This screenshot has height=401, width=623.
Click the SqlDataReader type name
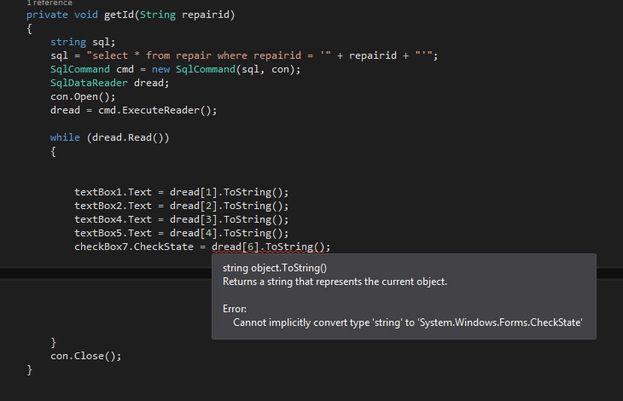click(89, 83)
